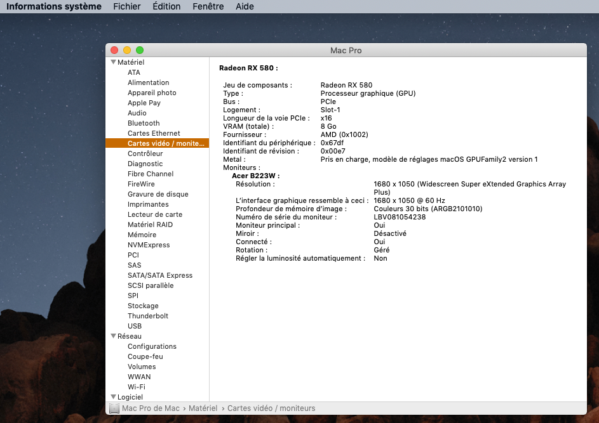Viewport: 599px width, 423px height.
Task: Select Diagnostic in the sidebar
Action: [x=145, y=164]
